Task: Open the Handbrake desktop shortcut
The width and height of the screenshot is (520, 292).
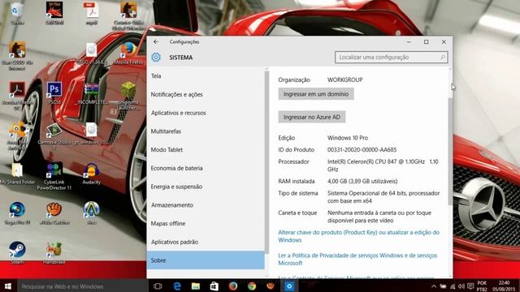Action: tap(54, 252)
